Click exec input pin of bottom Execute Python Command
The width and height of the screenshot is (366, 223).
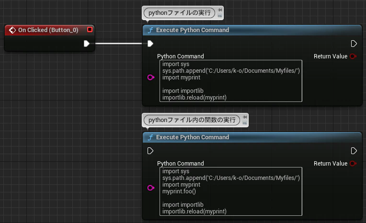click(150, 151)
